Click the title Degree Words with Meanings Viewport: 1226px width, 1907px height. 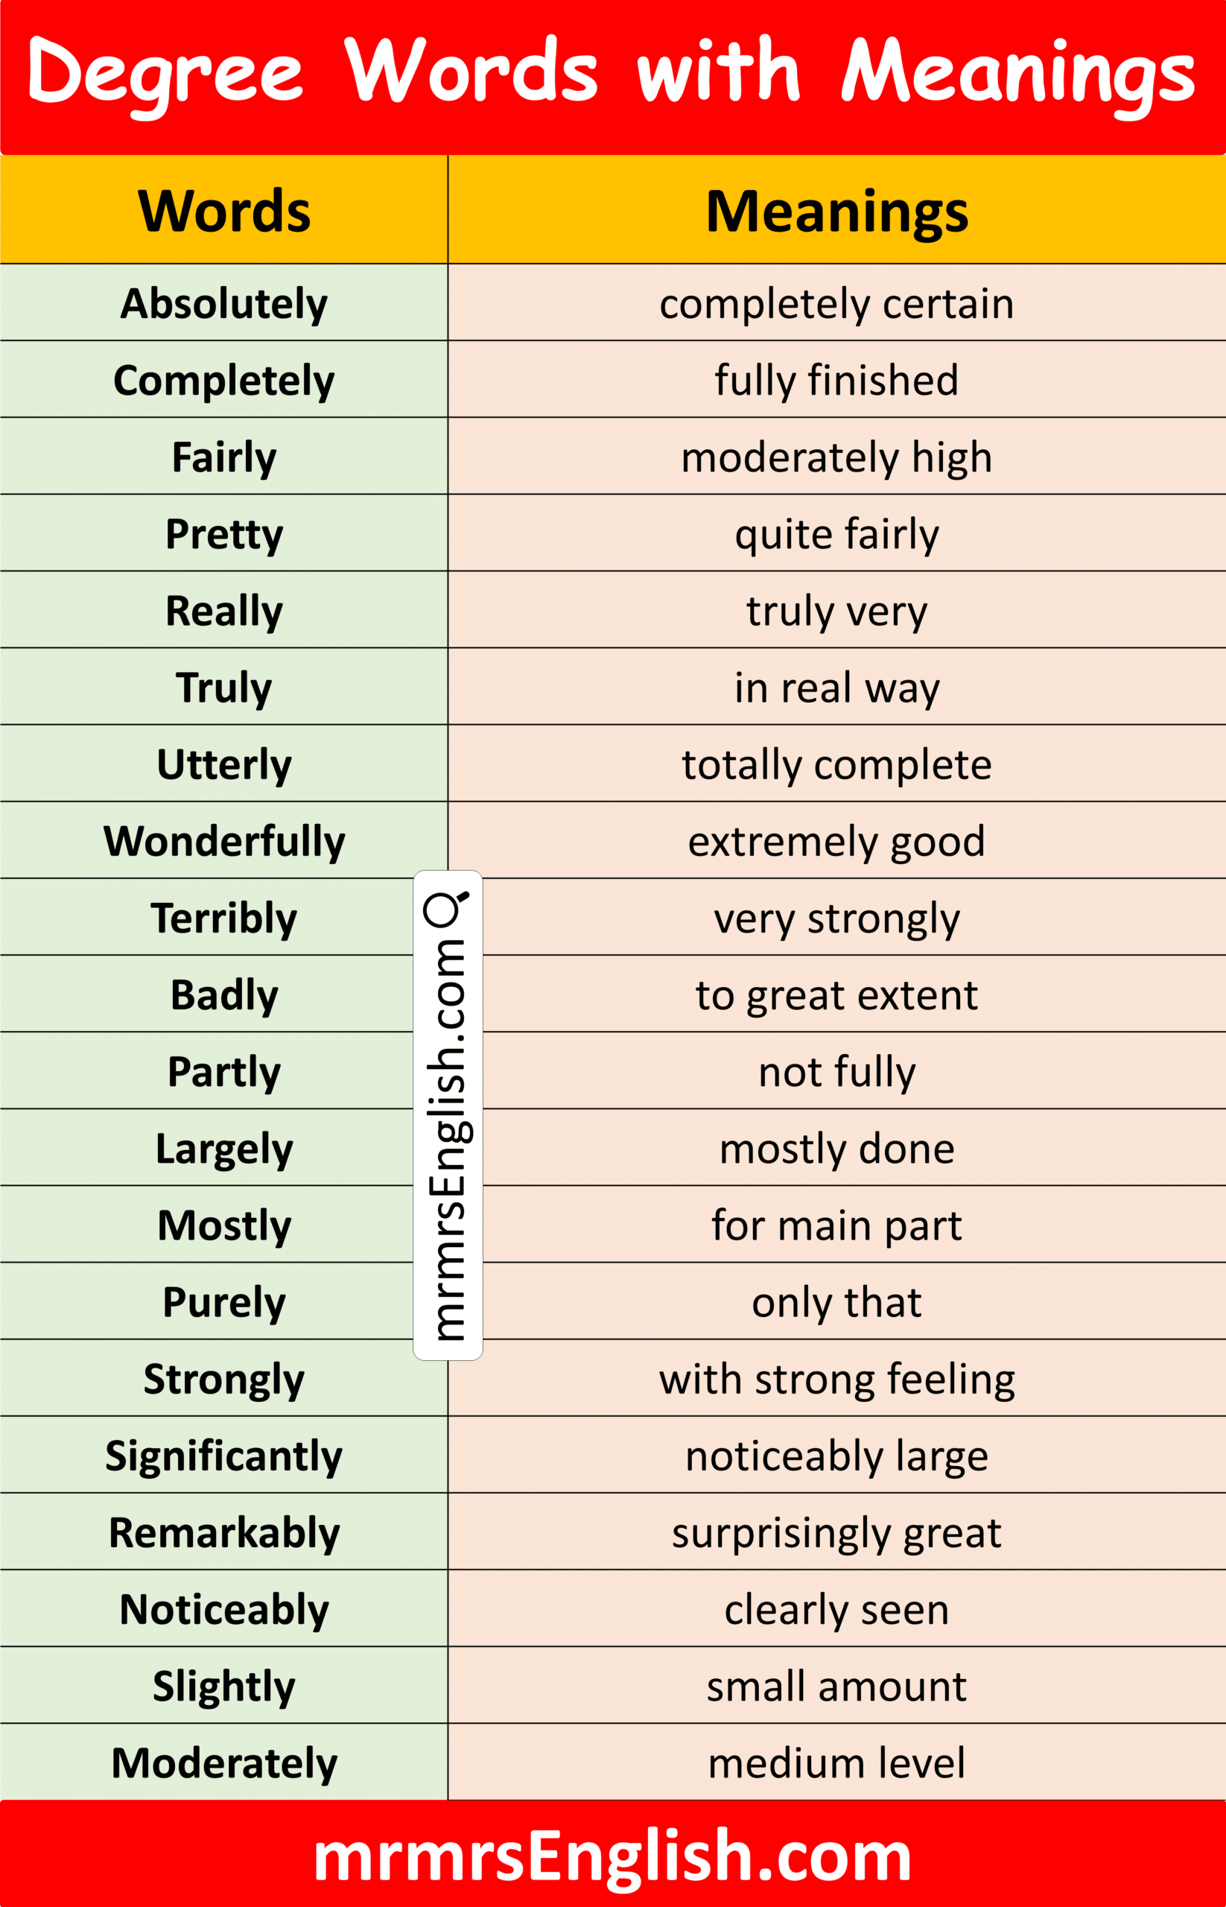[612, 73]
